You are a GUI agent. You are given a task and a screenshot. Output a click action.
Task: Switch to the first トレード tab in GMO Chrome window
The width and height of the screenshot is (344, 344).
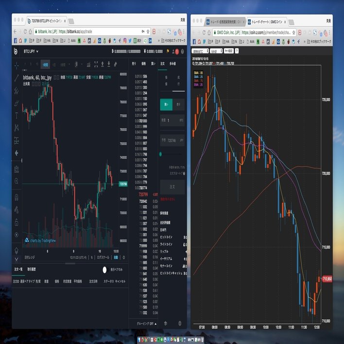pos(225,22)
